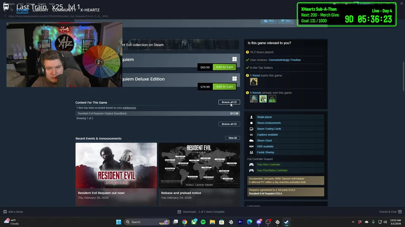
Task: Open Steam Achievements link
Action: coord(269,123)
